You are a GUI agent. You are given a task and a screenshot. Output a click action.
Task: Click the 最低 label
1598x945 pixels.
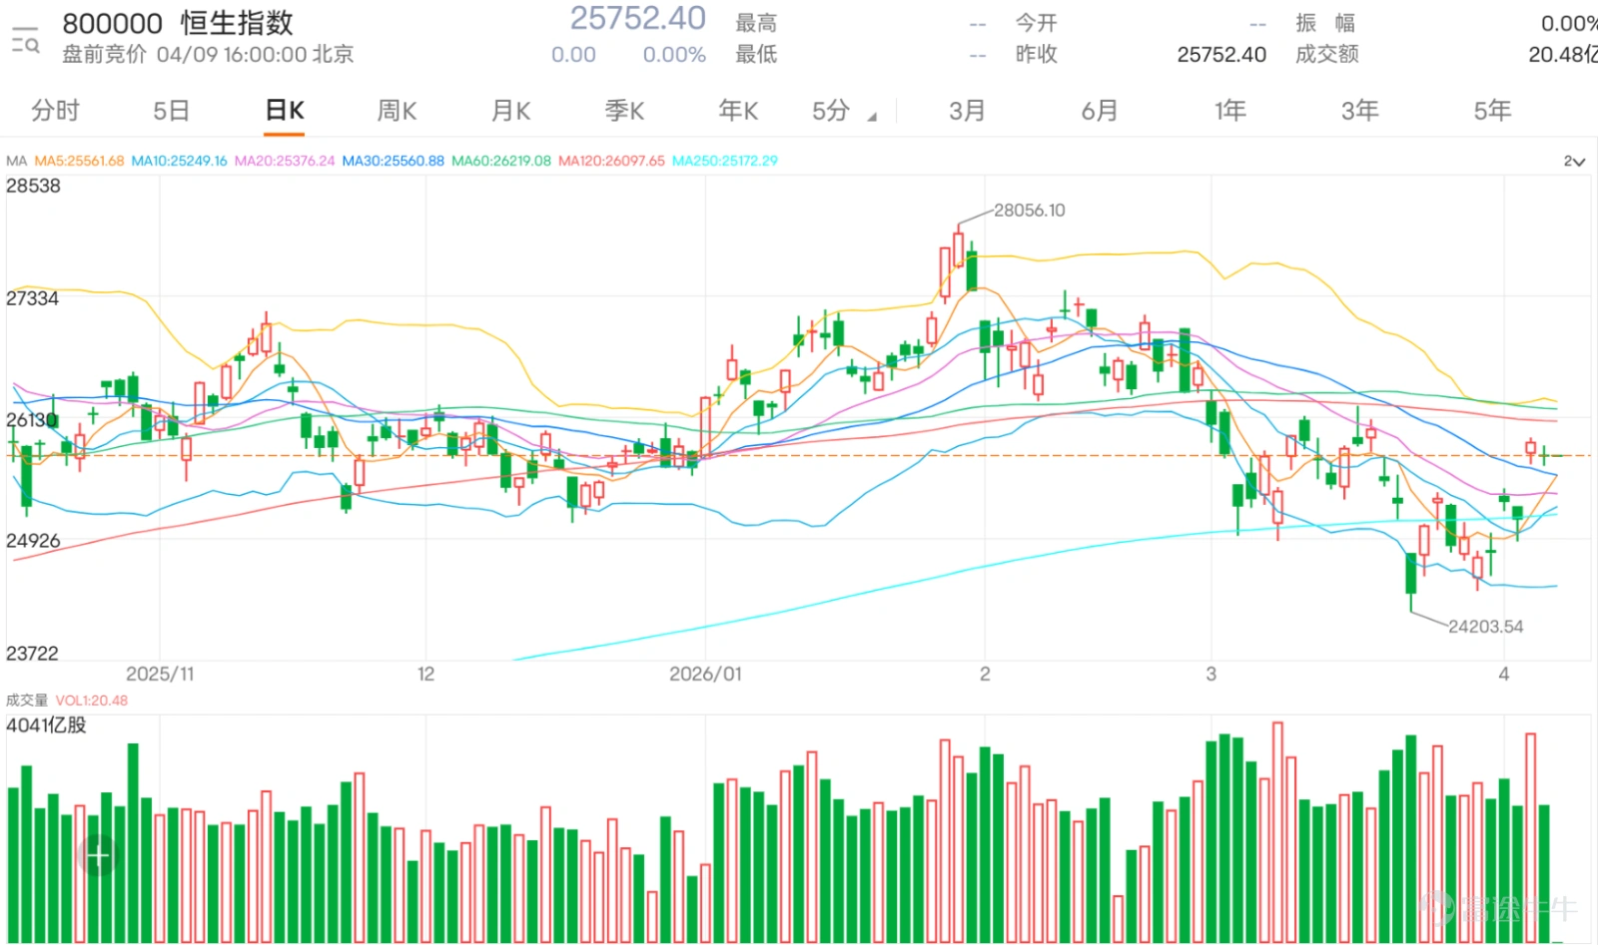coord(756,54)
